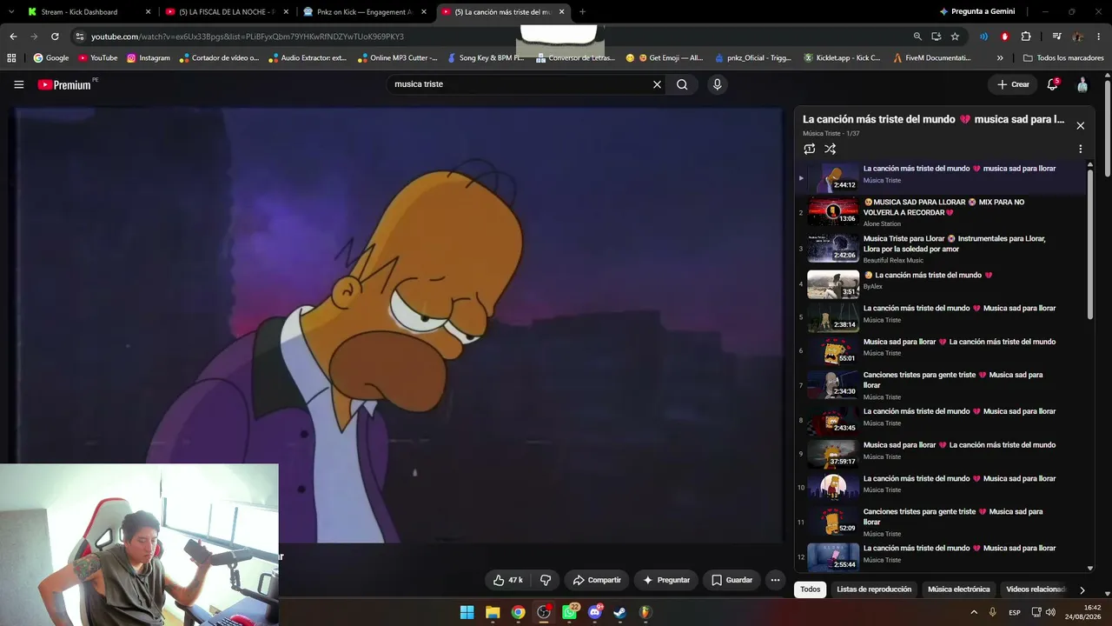The image size is (1112, 626).
Task: Open the page zoom magnifier in address bar
Action: [x=917, y=37]
